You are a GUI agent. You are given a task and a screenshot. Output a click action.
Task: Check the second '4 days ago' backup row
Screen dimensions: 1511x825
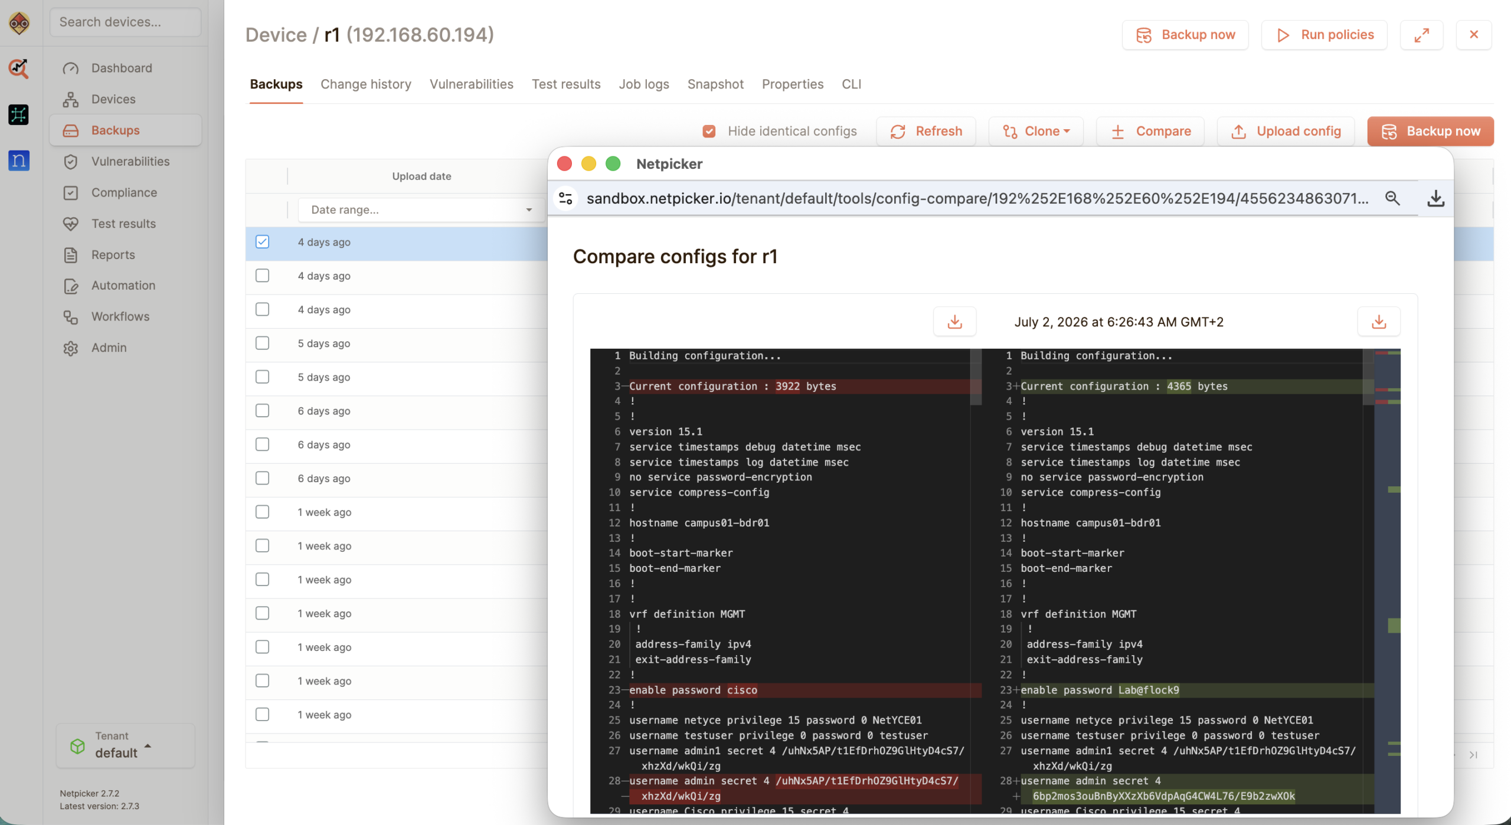pyautogui.click(x=263, y=276)
